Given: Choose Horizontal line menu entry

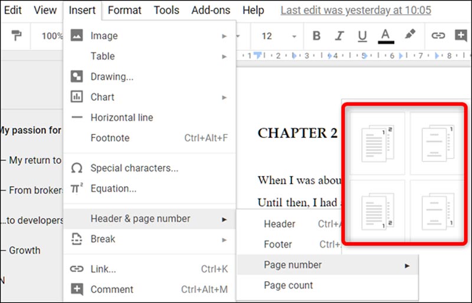Looking at the screenshot, I should pyautogui.click(x=150, y=117).
